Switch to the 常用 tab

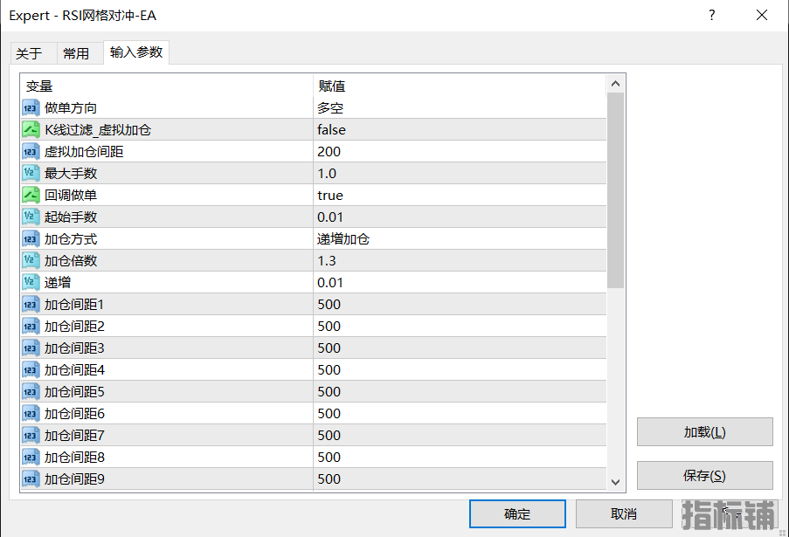[76, 53]
